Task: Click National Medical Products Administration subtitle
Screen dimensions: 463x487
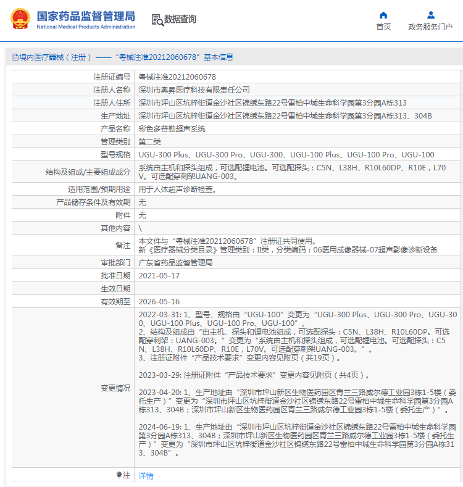Action: pos(86,27)
